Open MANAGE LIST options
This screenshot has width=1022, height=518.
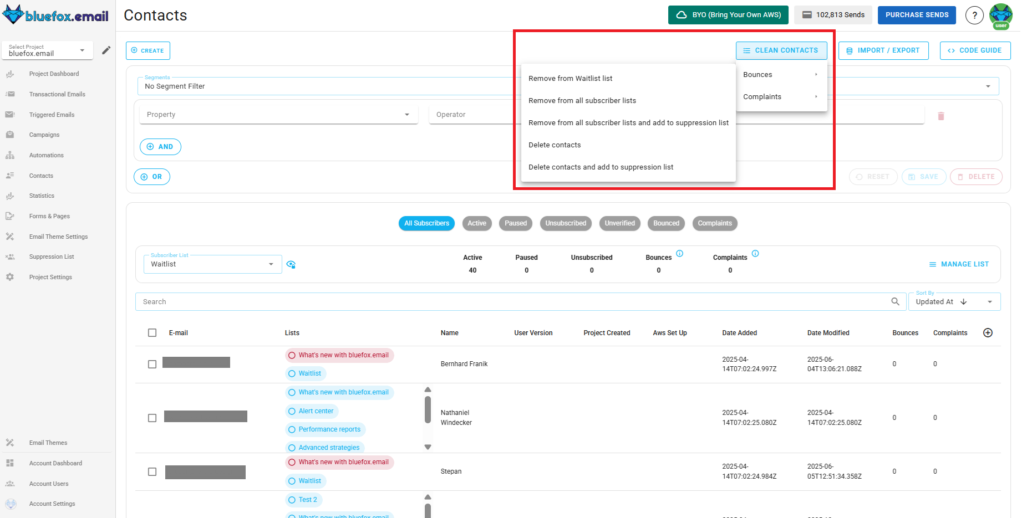point(959,264)
